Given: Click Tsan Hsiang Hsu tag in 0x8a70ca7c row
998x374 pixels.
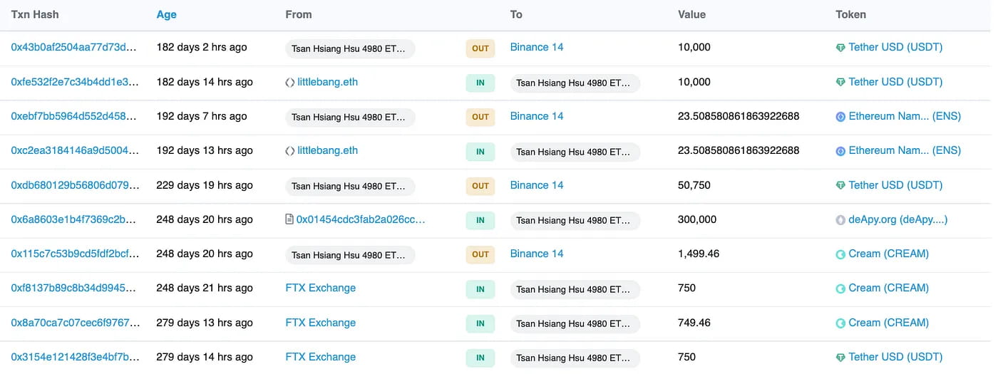Looking at the screenshot, I should [x=575, y=324].
